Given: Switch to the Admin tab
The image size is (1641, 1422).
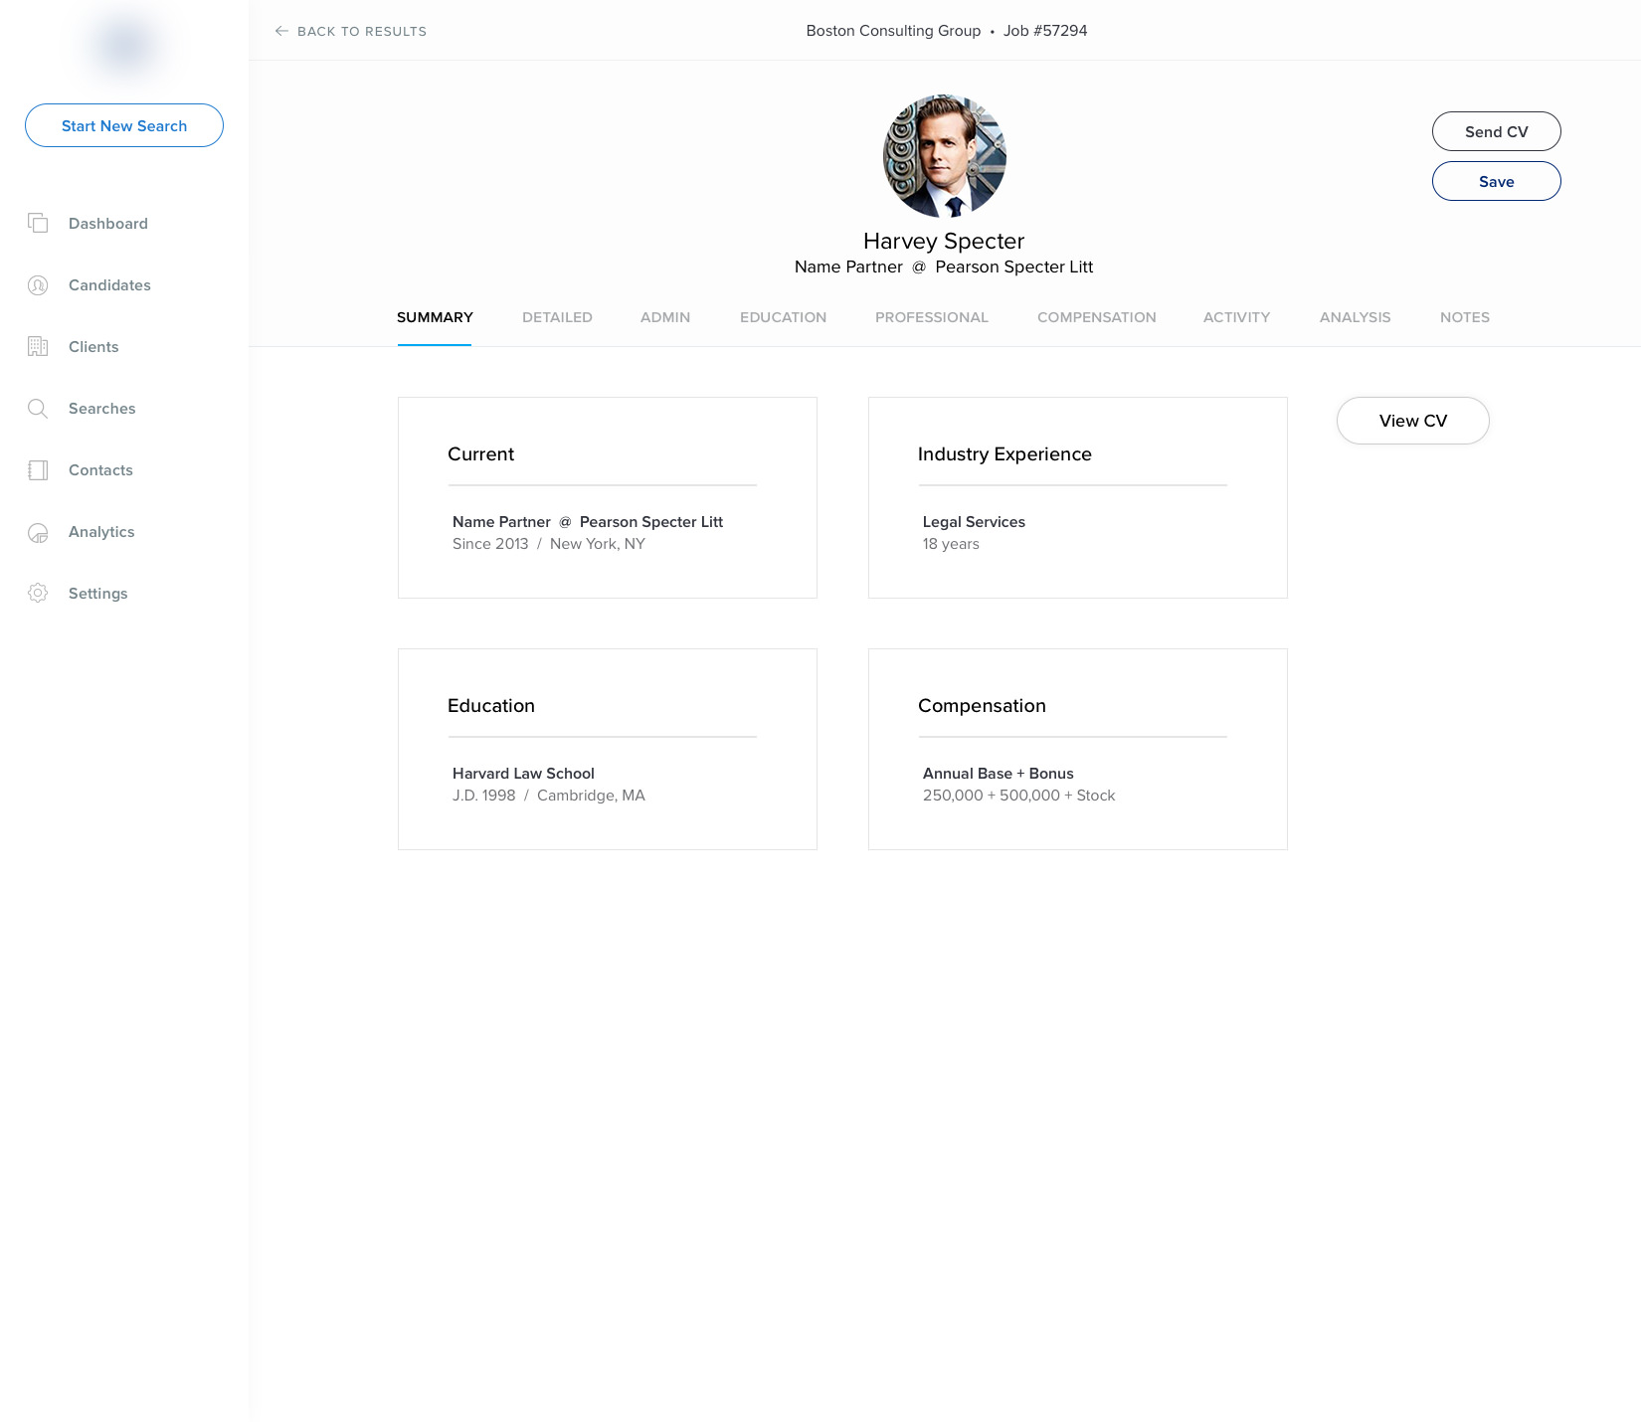Looking at the screenshot, I should point(665,317).
